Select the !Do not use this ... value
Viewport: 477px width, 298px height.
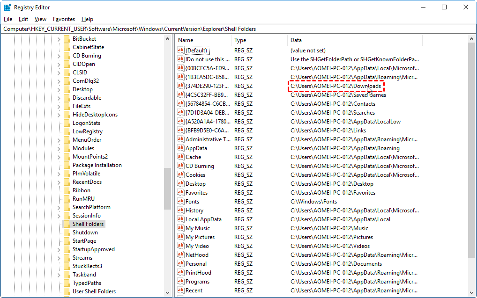(x=208, y=59)
